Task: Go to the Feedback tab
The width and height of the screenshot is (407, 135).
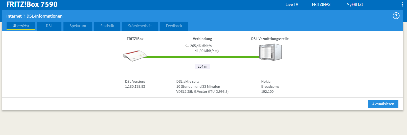Action: (174, 26)
